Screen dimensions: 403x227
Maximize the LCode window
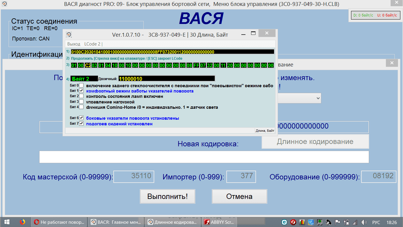[253, 33]
